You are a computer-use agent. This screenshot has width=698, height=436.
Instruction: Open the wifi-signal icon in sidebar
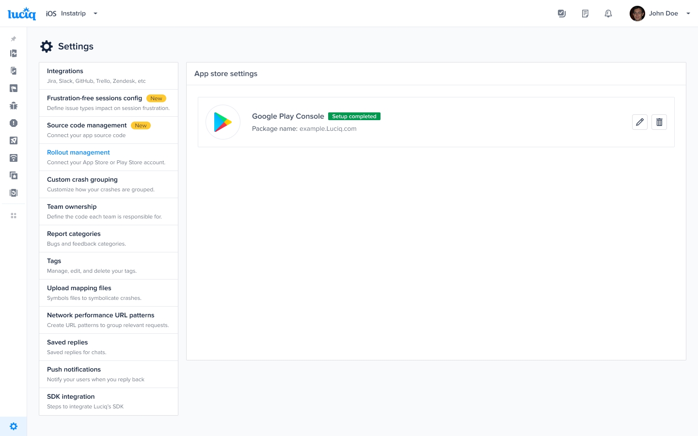pos(14,158)
